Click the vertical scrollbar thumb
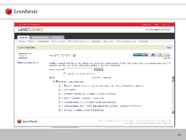 pos(173,80)
